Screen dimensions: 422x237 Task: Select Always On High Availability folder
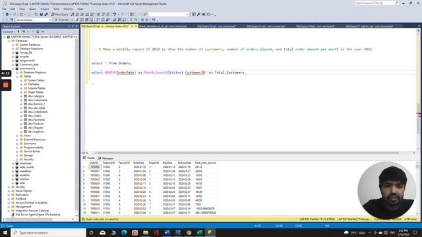32,203
